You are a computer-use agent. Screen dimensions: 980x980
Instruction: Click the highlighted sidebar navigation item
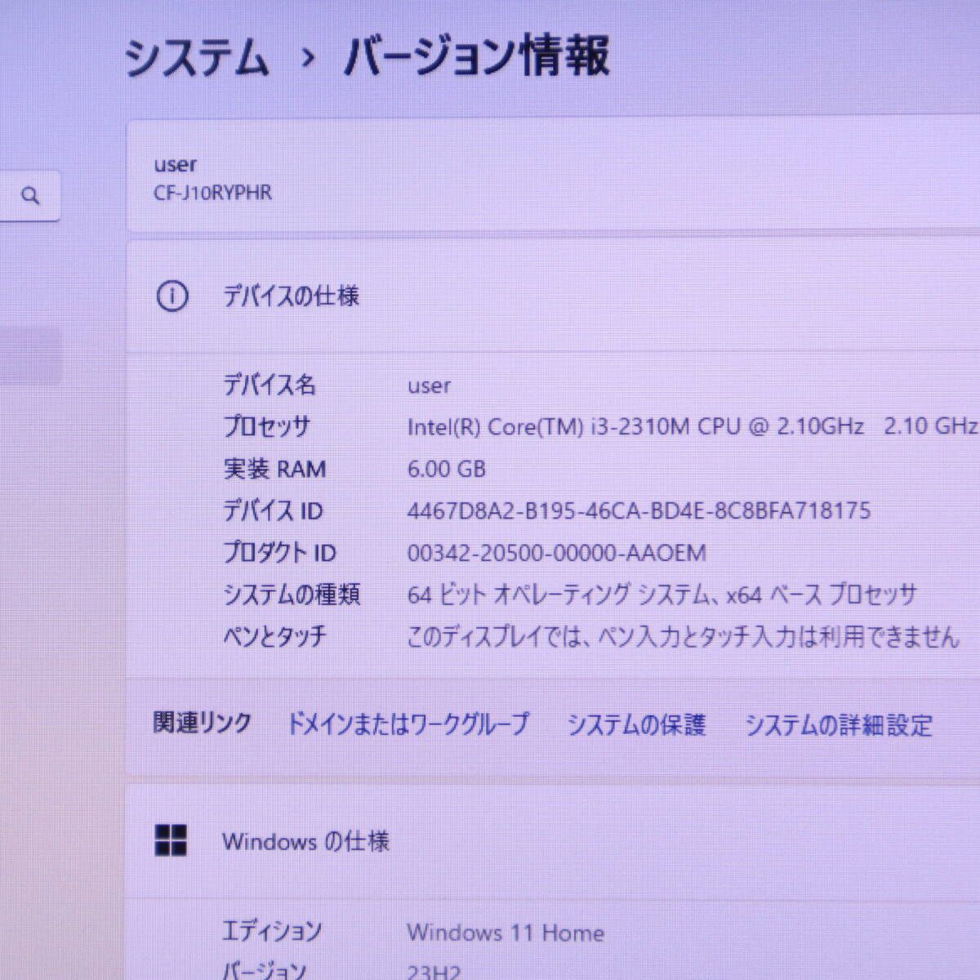pyautogui.click(x=31, y=355)
